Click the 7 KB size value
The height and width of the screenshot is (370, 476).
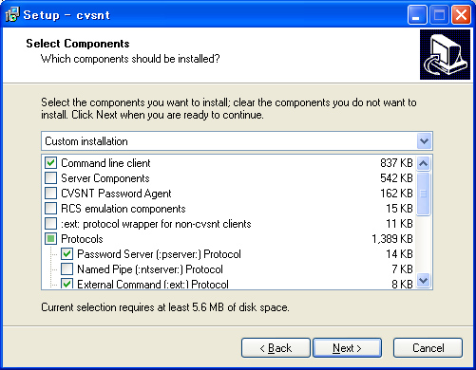pos(402,269)
